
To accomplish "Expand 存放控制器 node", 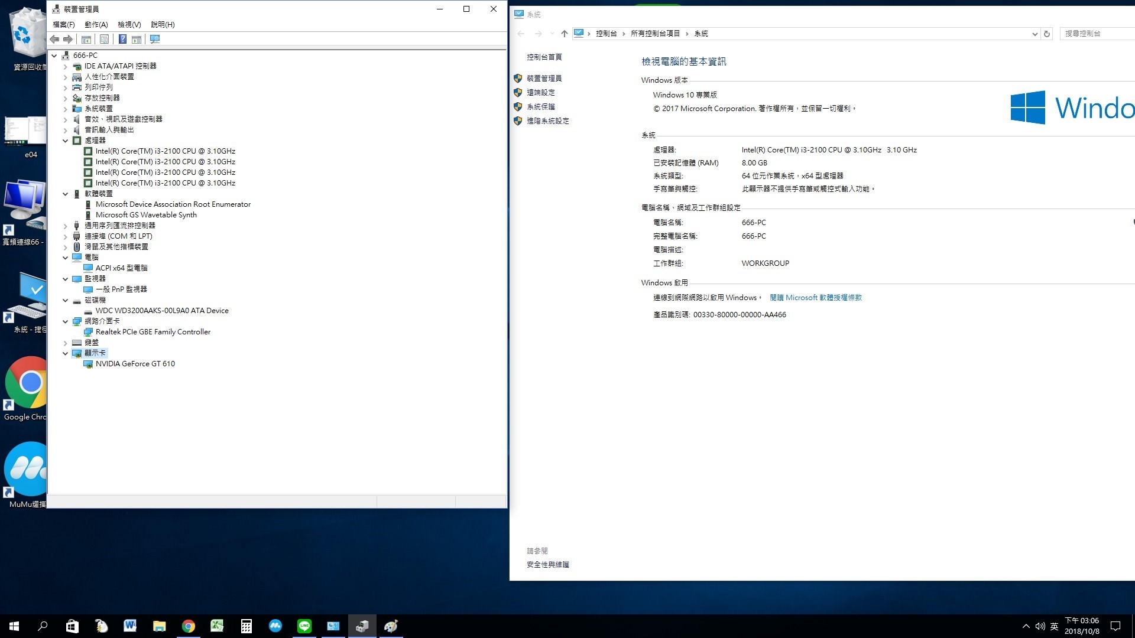I will tap(66, 98).
